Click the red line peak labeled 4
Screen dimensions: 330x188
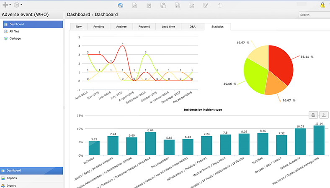coord(122,46)
